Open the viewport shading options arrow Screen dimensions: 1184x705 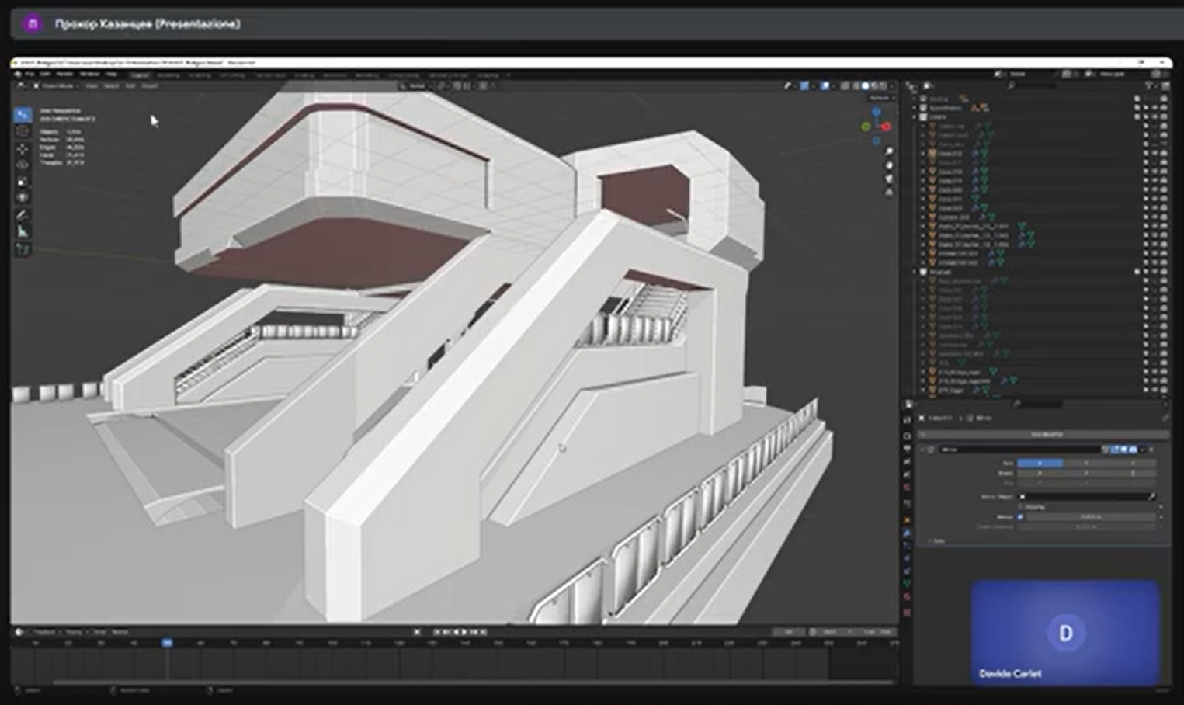coord(891,85)
